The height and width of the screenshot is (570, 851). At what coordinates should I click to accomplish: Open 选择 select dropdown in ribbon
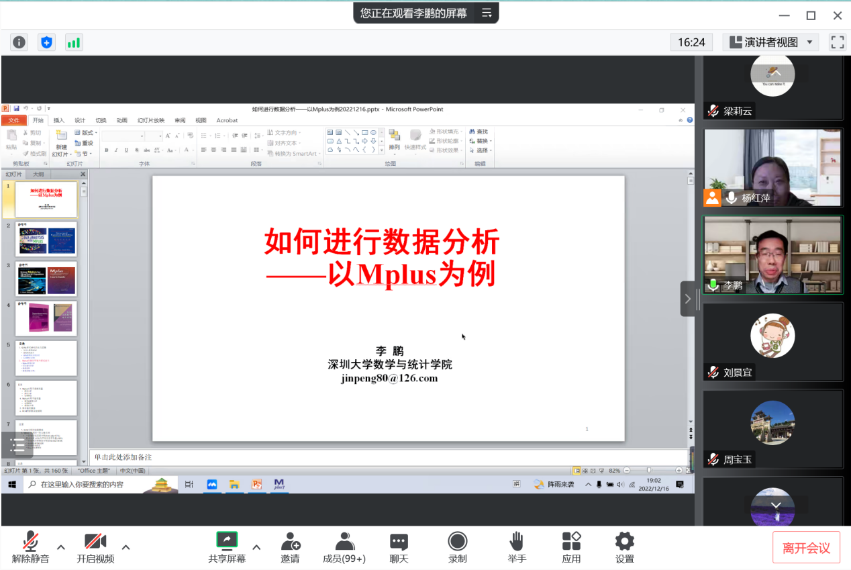coord(481,150)
